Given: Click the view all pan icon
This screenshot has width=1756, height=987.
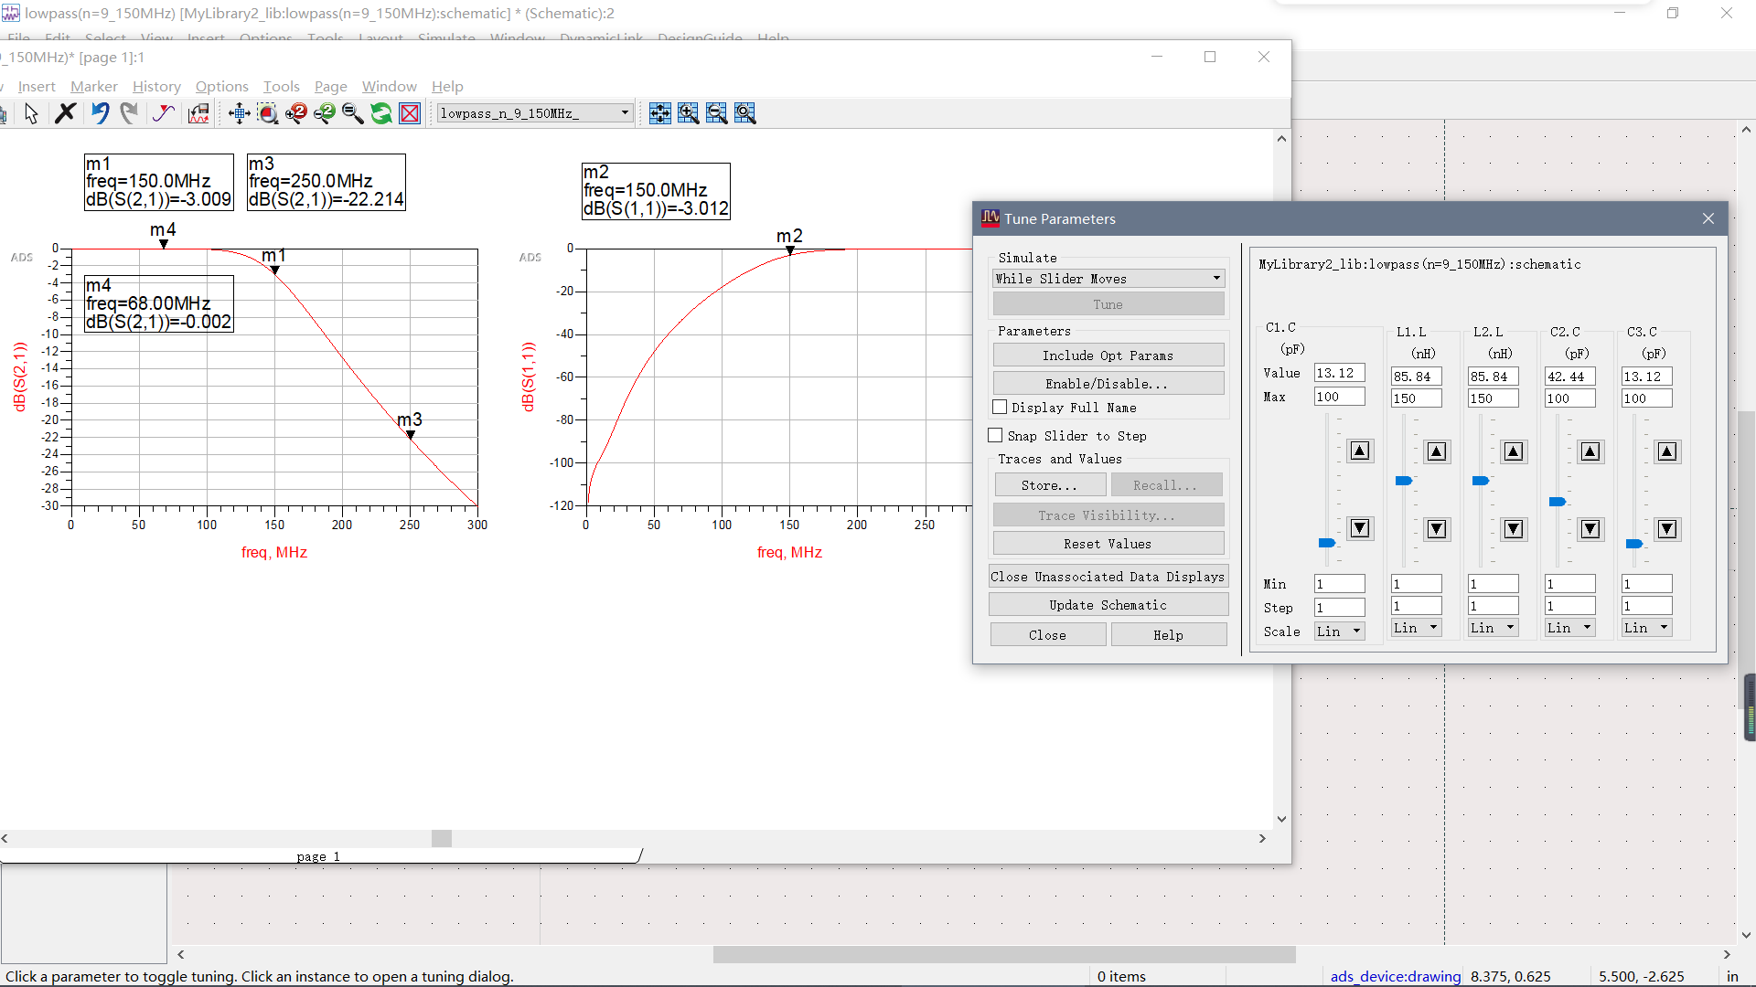Looking at the screenshot, I should [x=240, y=113].
